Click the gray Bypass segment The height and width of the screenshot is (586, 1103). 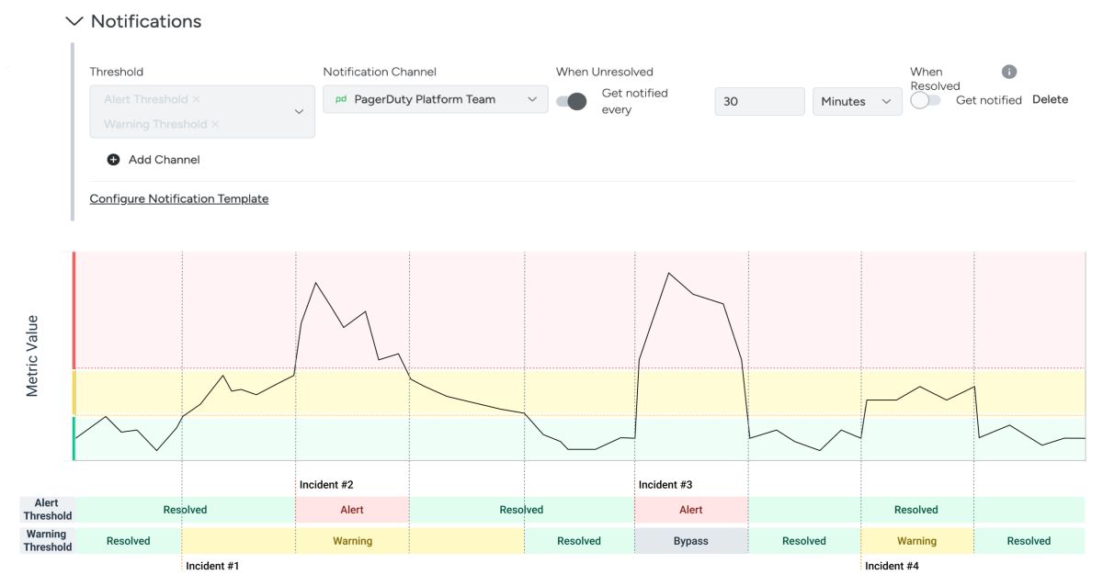691,541
